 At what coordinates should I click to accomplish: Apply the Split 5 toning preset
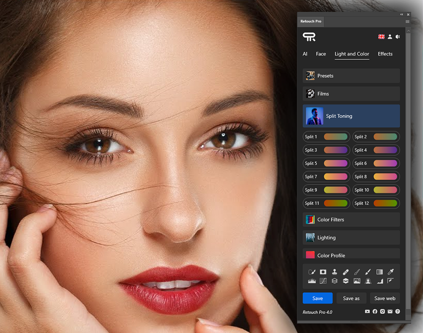326,163
